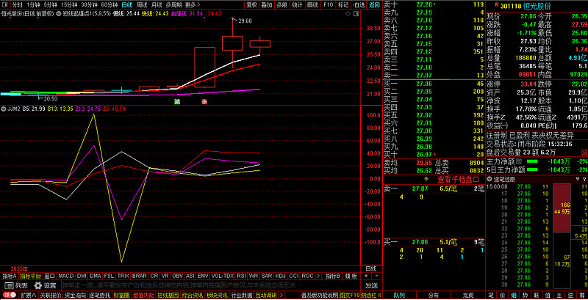The height and width of the screenshot is (300, 588).
Task: Click the diamond icon in the chart header
Action: tap(347, 13)
